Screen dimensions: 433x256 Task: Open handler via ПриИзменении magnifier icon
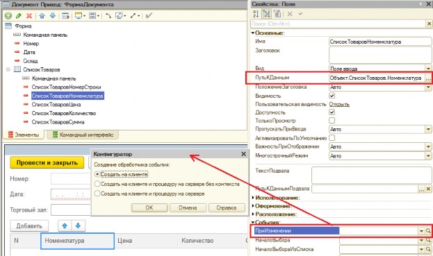428,231
